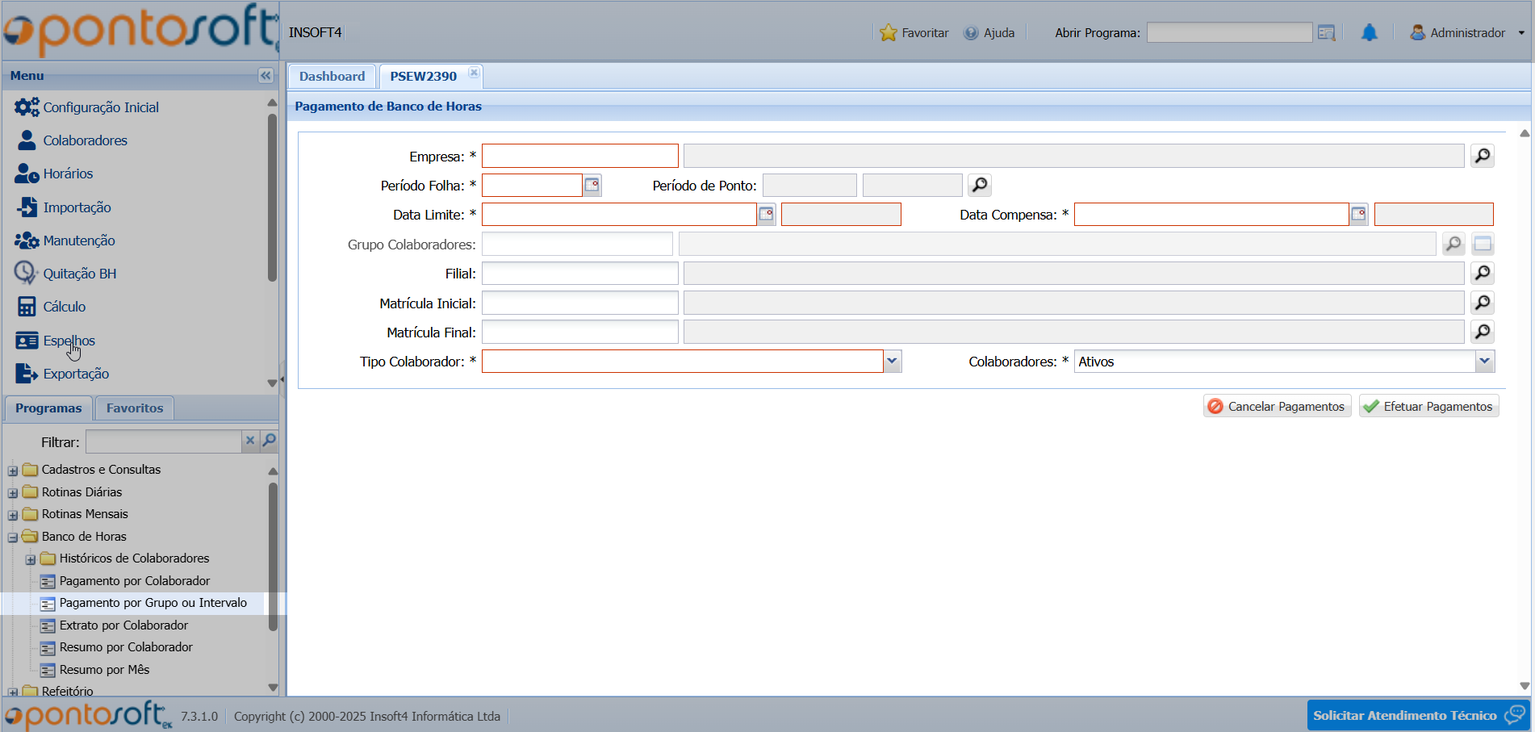Expand the Tipo Colaborador dropdown
Viewport: 1535px width, 732px height.
coord(892,362)
